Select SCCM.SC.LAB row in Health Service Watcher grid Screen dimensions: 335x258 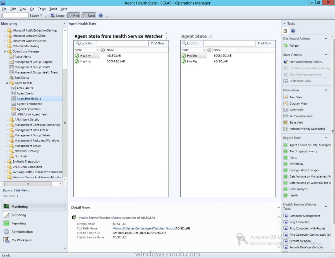coord(121,61)
